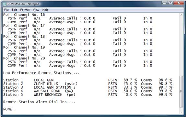Open the Format menu

pyautogui.click(x=25, y=10)
